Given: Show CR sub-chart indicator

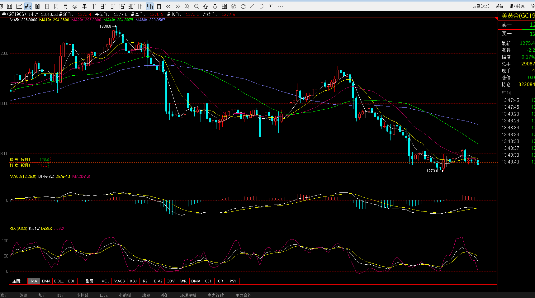Looking at the screenshot, I should (x=220, y=281).
